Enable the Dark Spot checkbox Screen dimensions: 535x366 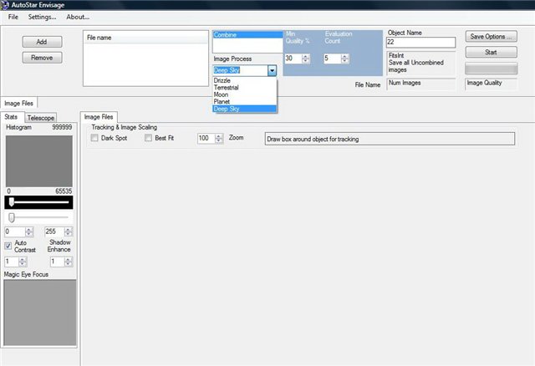[94, 138]
